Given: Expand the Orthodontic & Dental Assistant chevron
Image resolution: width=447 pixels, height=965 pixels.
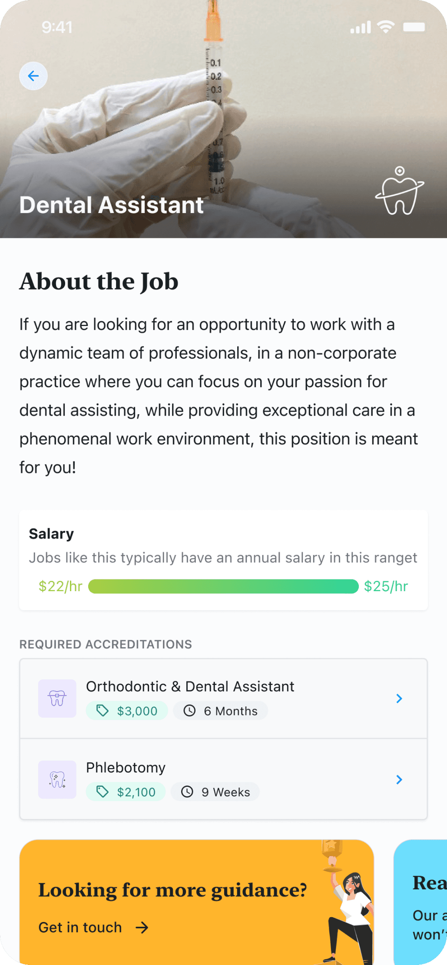Looking at the screenshot, I should (399, 699).
